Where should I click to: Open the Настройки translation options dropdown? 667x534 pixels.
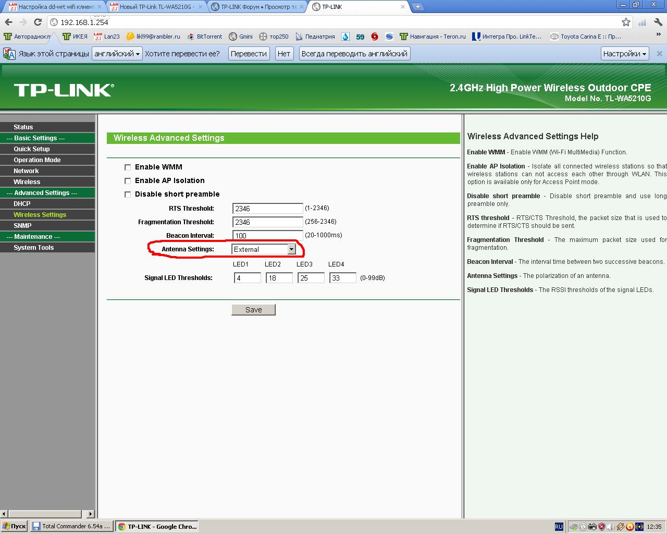(625, 54)
